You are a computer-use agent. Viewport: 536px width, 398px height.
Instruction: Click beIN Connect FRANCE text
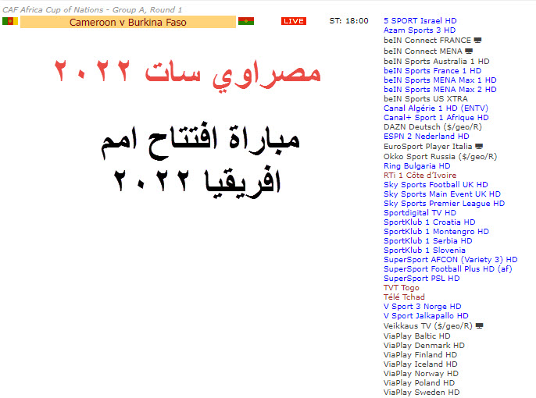(427, 41)
